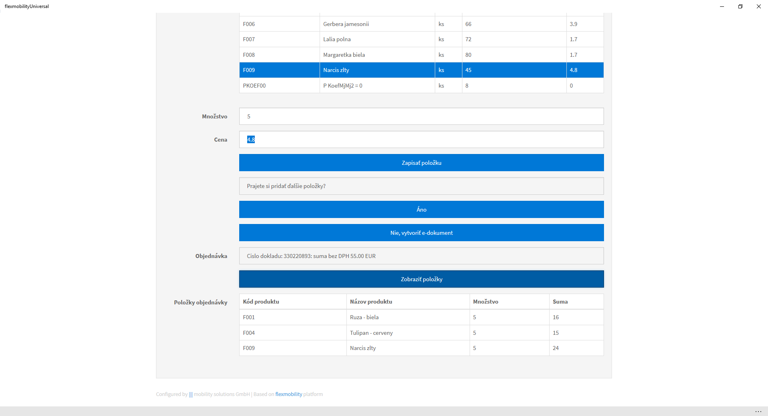Show order items via Zobraziť položky
Screen dimensions: 768x416
click(x=421, y=279)
